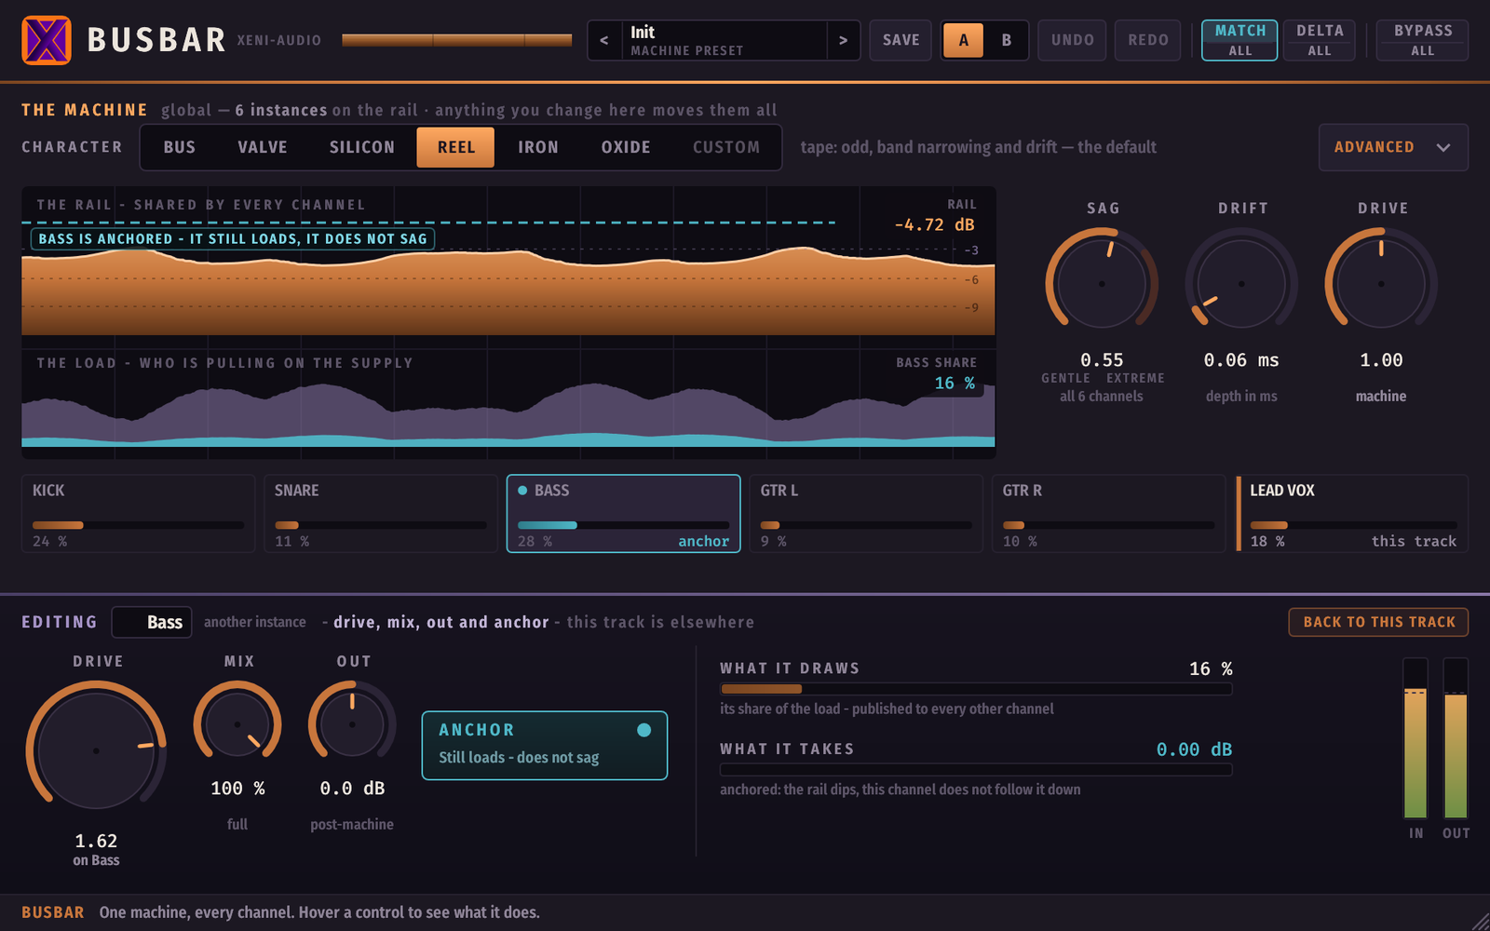The width and height of the screenshot is (1490, 931).
Task: Go to previous machine preset arrow
Action: (604, 40)
